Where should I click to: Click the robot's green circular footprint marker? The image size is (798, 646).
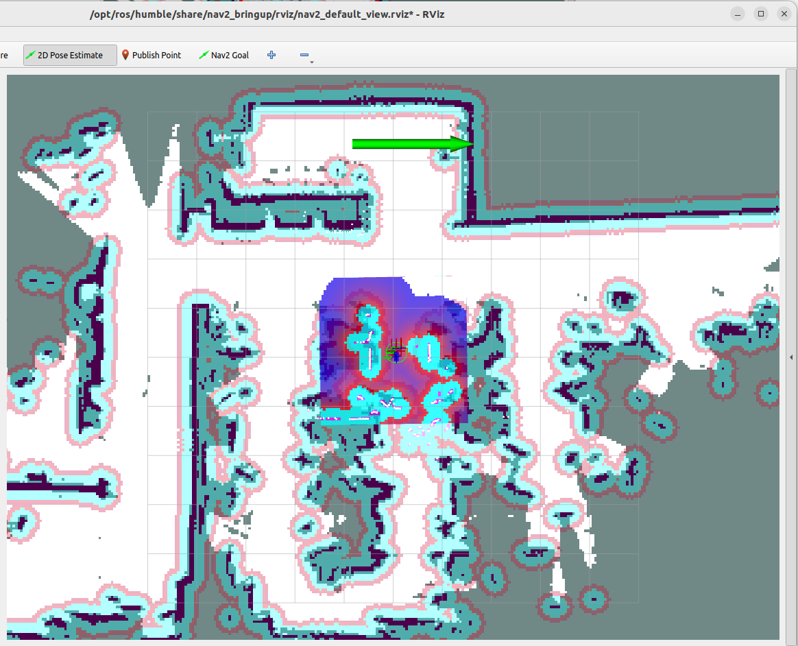pos(396,352)
